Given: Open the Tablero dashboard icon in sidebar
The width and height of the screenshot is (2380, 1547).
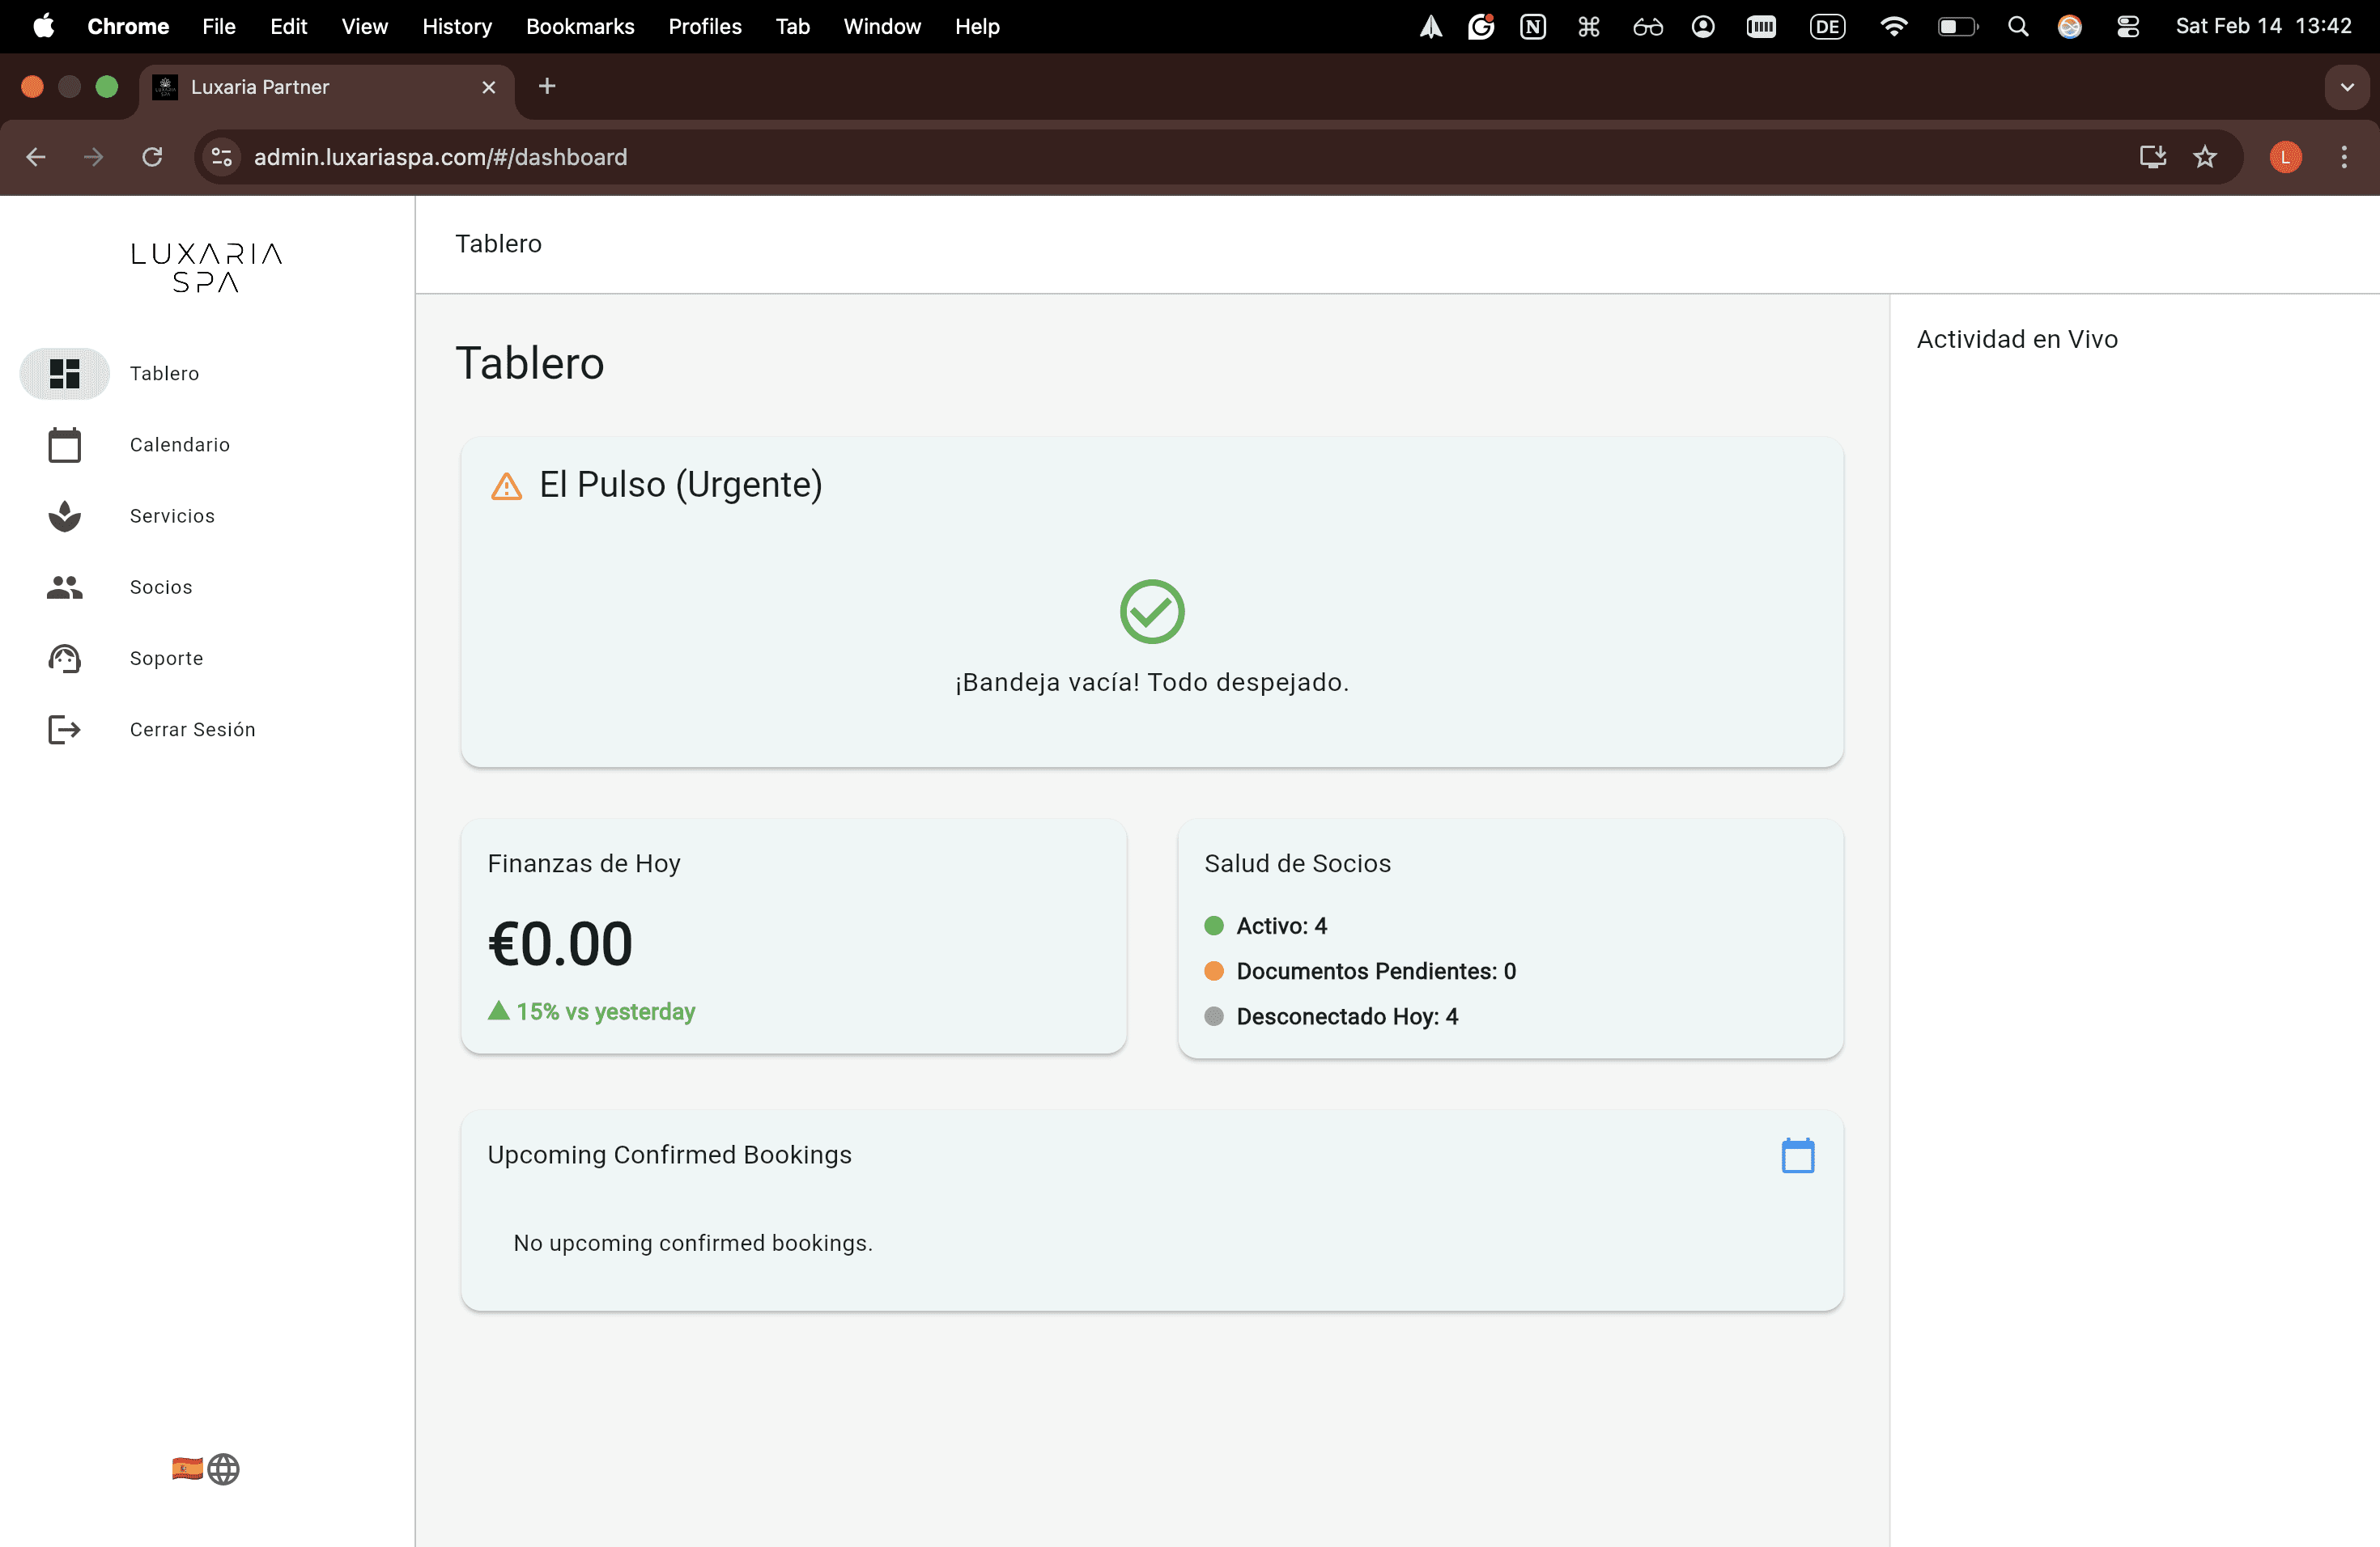Looking at the screenshot, I should coord(64,373).
